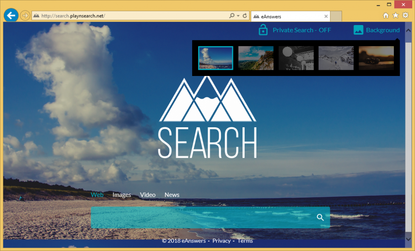Click the © 2018 eAnswers footer text
The height and width of the screenshot is (251, 415).
coord(184,241)
